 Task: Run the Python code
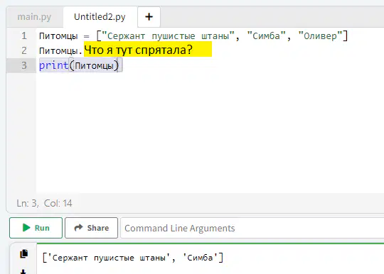point(36,228)
